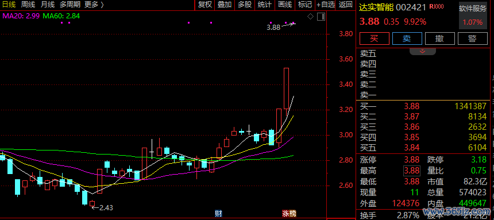Image resolution: width=494 pixels, height=220 pixels.
Task: Click the 撤 cancel order button
Action: pos(440,38)
